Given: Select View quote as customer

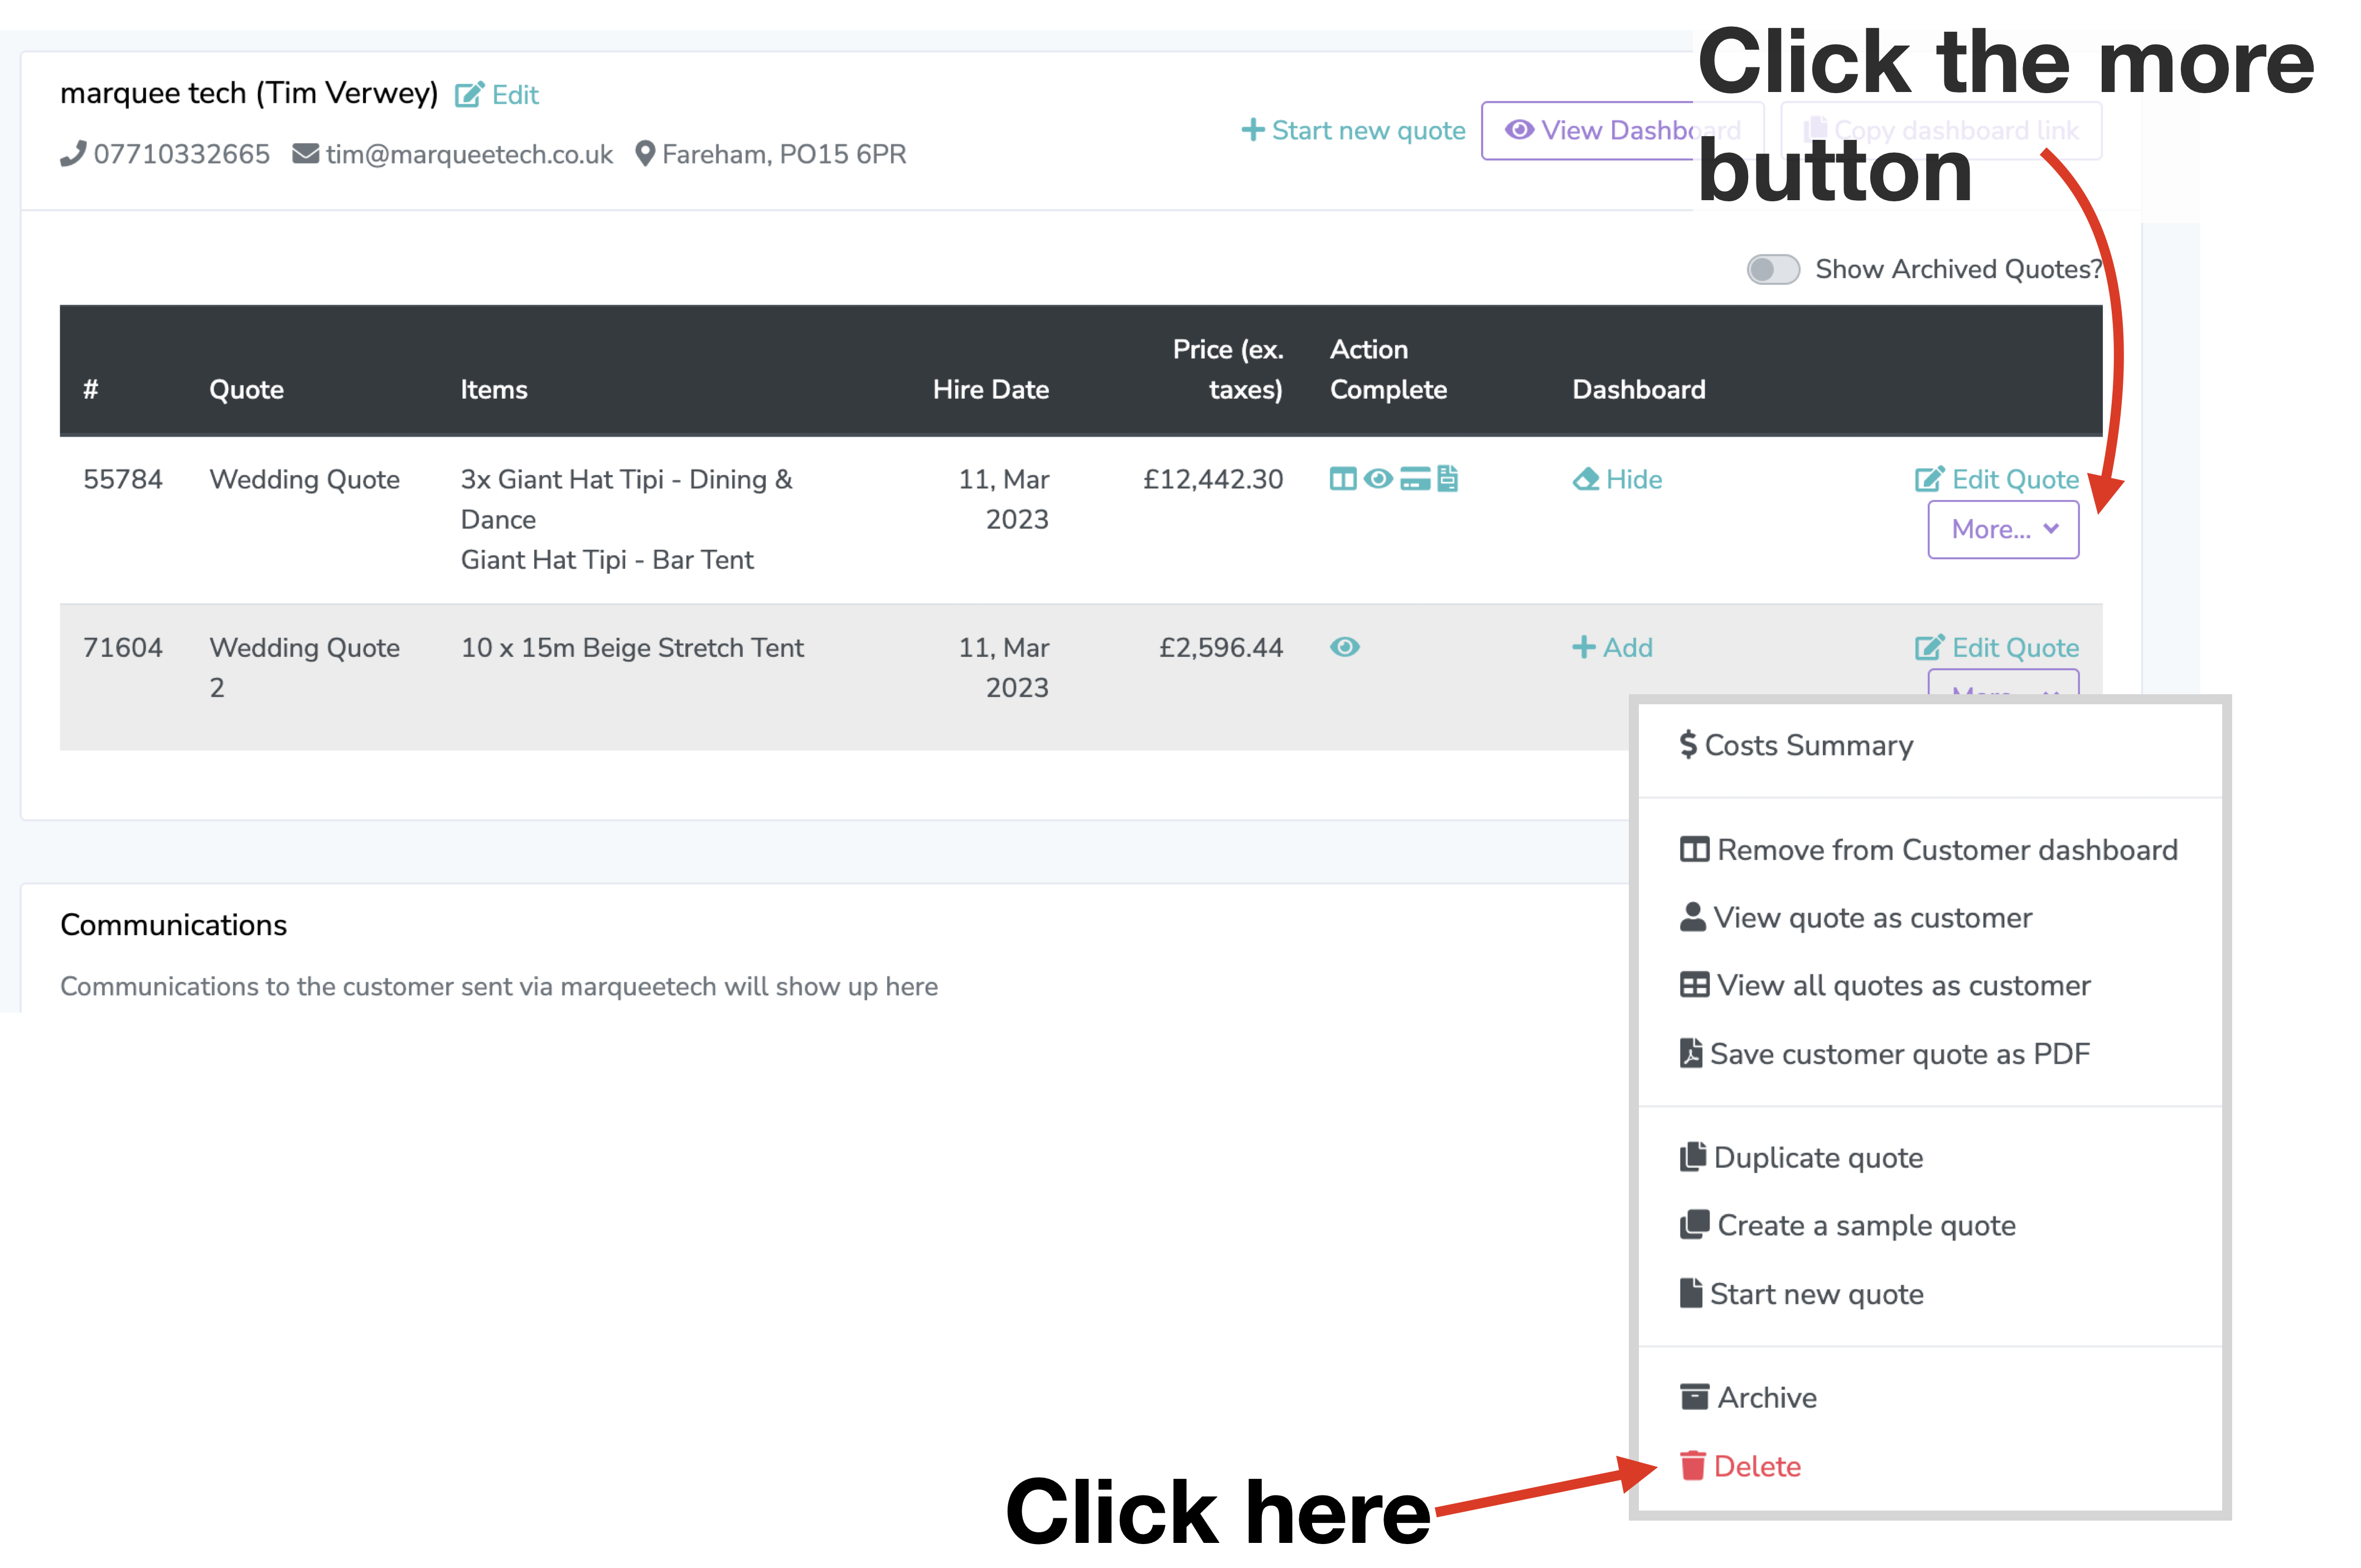Looking at the screenshot, I should click(x=1856, y=918).
